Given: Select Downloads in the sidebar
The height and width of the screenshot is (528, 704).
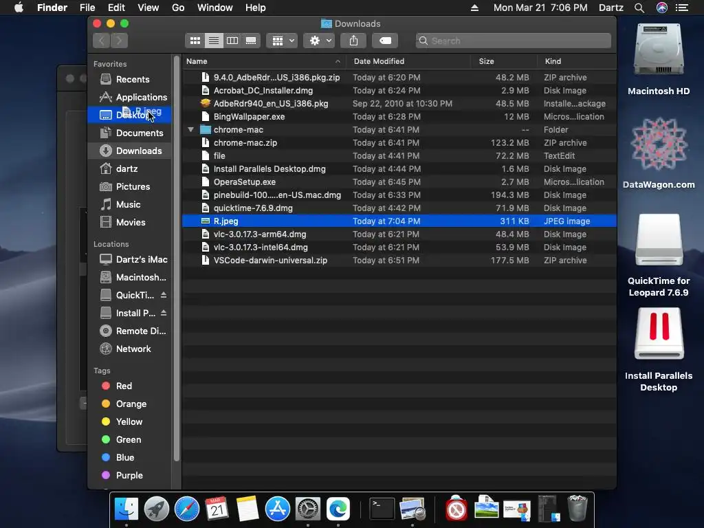Looking at the screenshot, I should coord(131,151).
